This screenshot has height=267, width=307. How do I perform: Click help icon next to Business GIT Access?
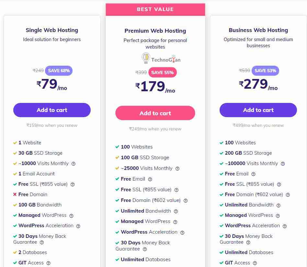click(255, 263)
